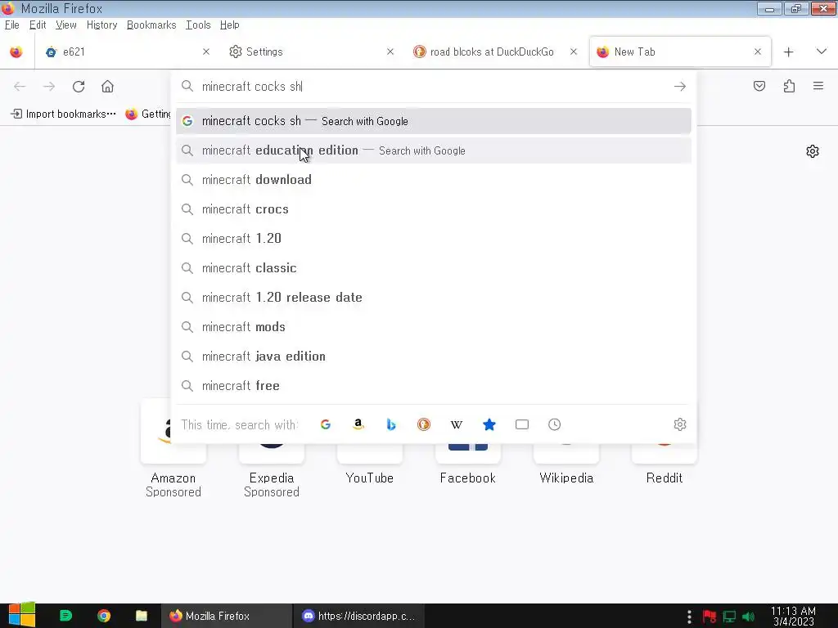Choose suggestion minecraft education edition
This screenshot has width=838, height=628.
click(434, 150)
